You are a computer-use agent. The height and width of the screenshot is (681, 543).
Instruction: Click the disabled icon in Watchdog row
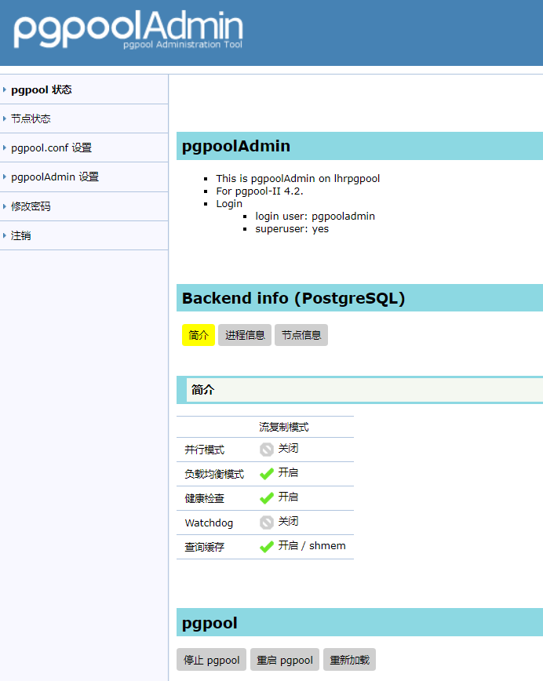pos(267,523)
